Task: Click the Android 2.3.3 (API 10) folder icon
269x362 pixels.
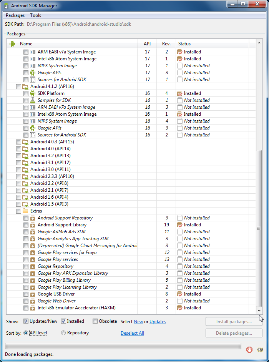Action: (25, 177)
